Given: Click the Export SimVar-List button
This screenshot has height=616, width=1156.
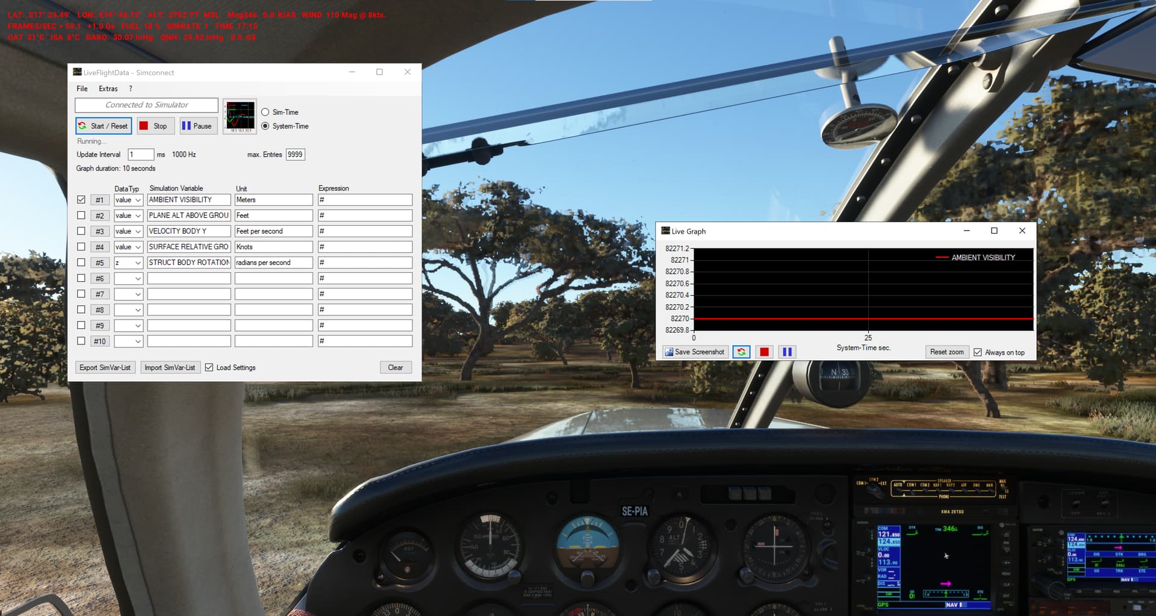Looking at the screenshot, I should pos(105,367).
